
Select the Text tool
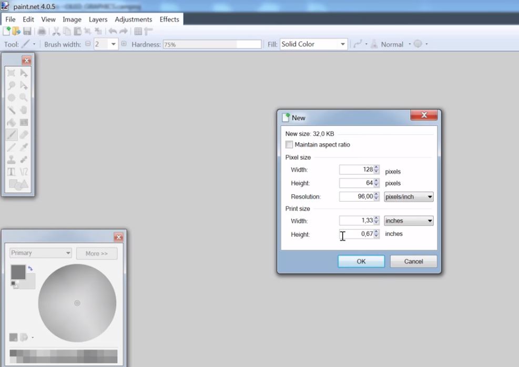[11, 172]
